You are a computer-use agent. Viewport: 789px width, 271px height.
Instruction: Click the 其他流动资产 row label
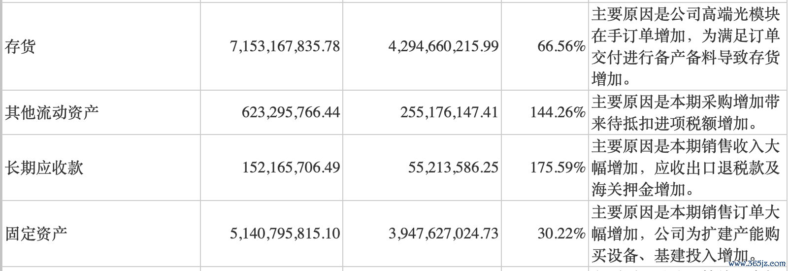52,112
